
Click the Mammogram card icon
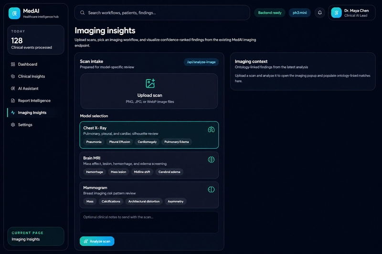click(x=211, y=189)
